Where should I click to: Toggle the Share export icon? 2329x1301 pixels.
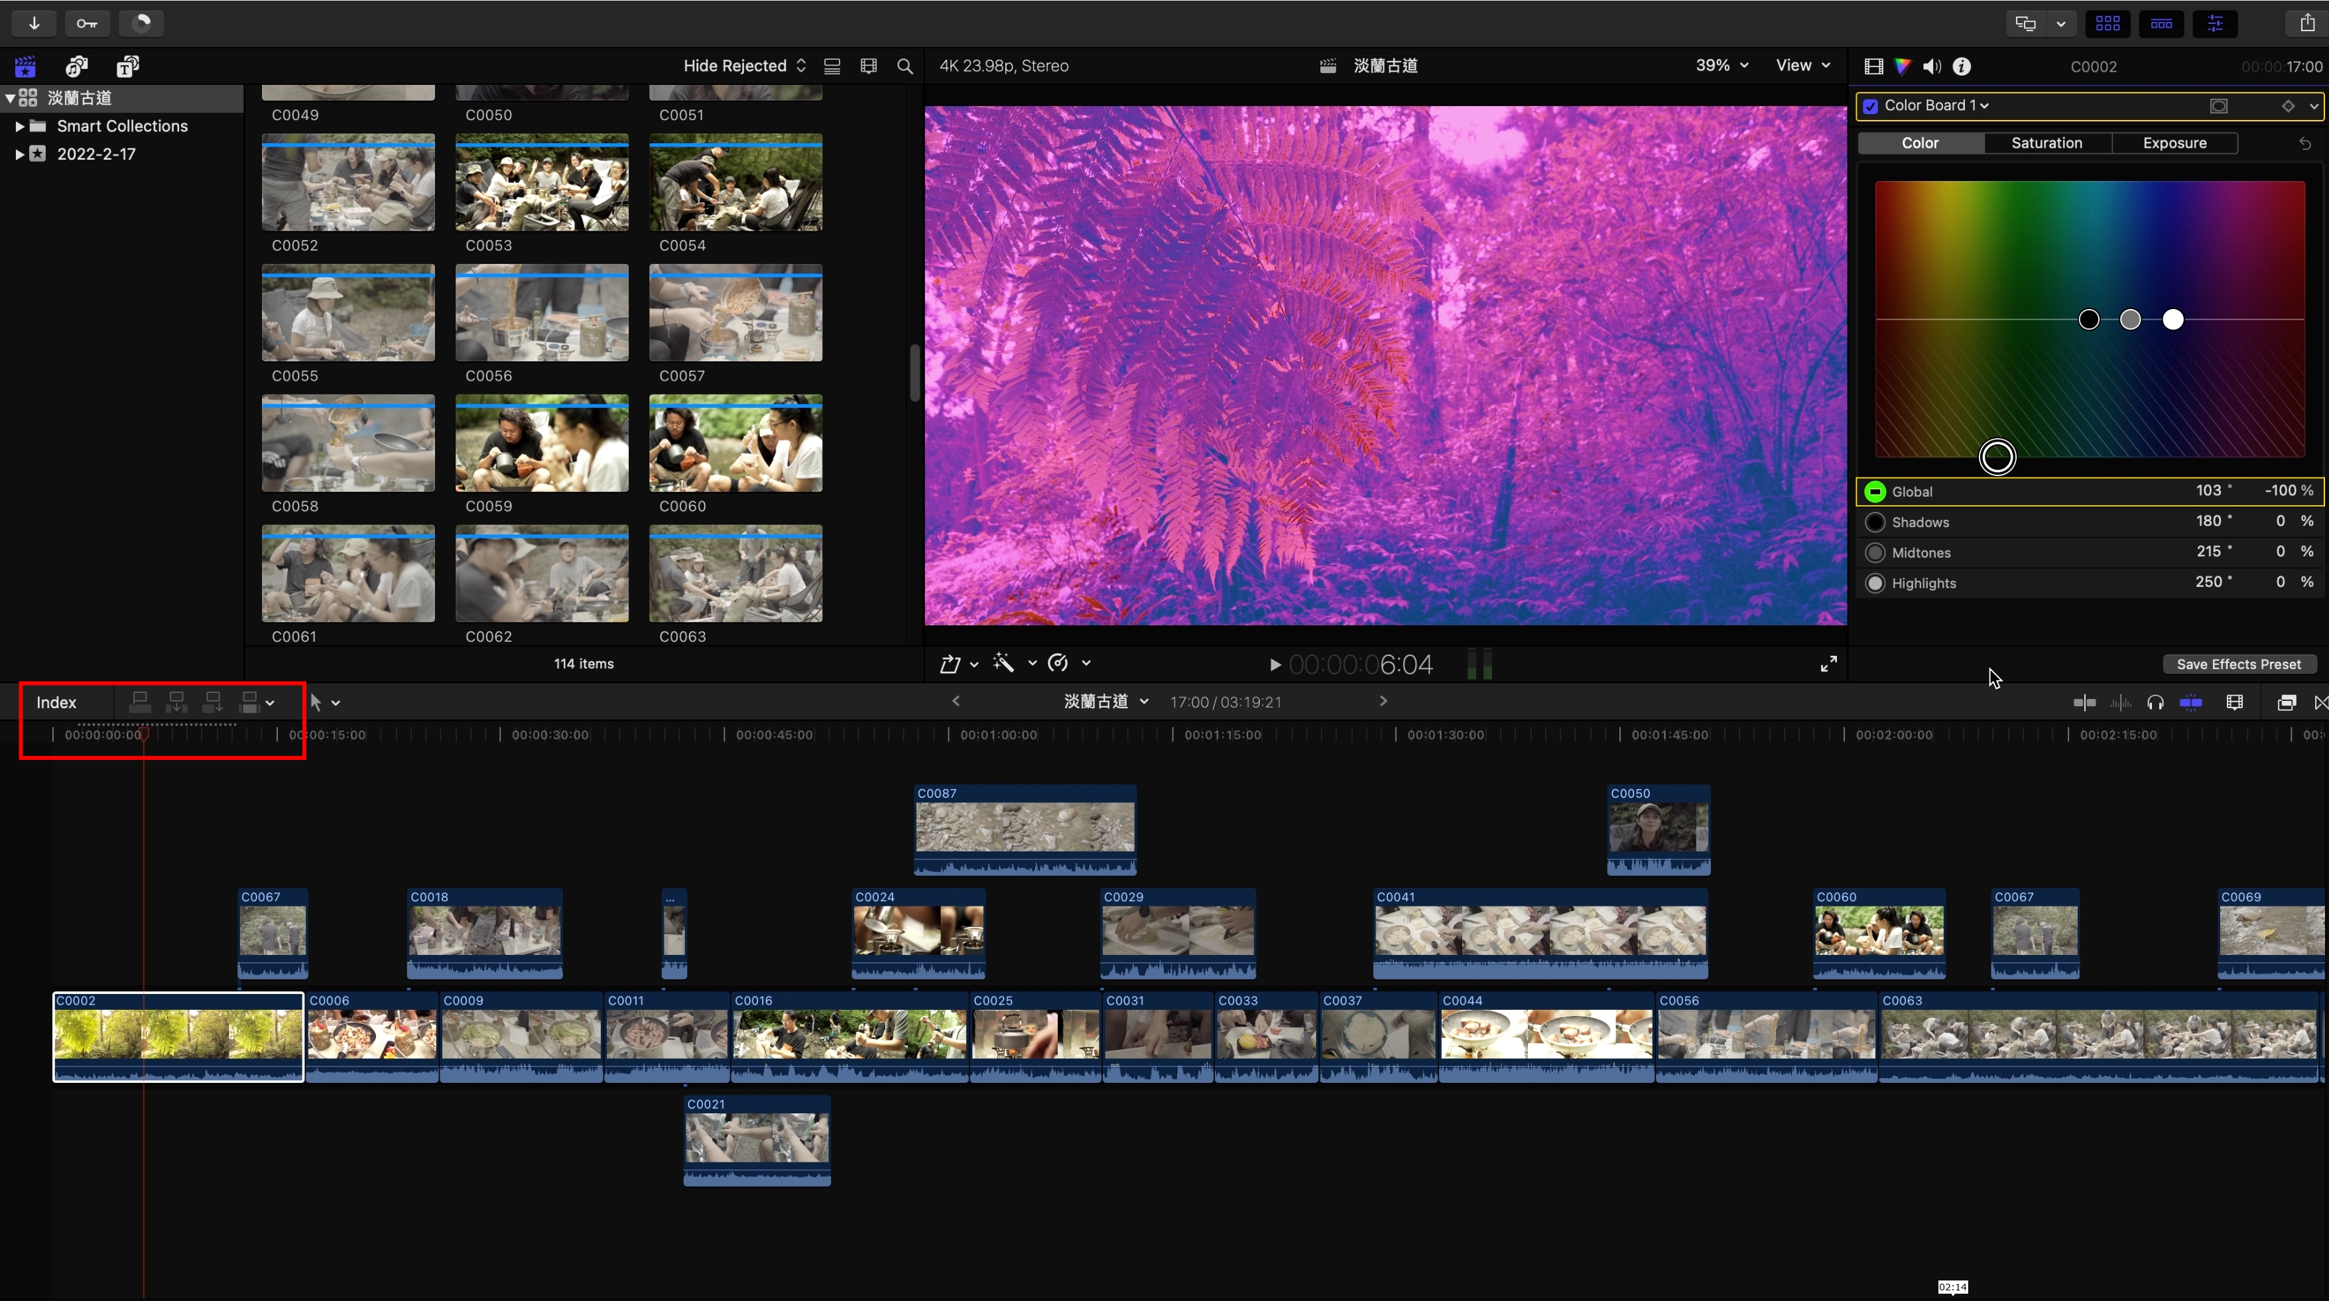(2306, 23)
